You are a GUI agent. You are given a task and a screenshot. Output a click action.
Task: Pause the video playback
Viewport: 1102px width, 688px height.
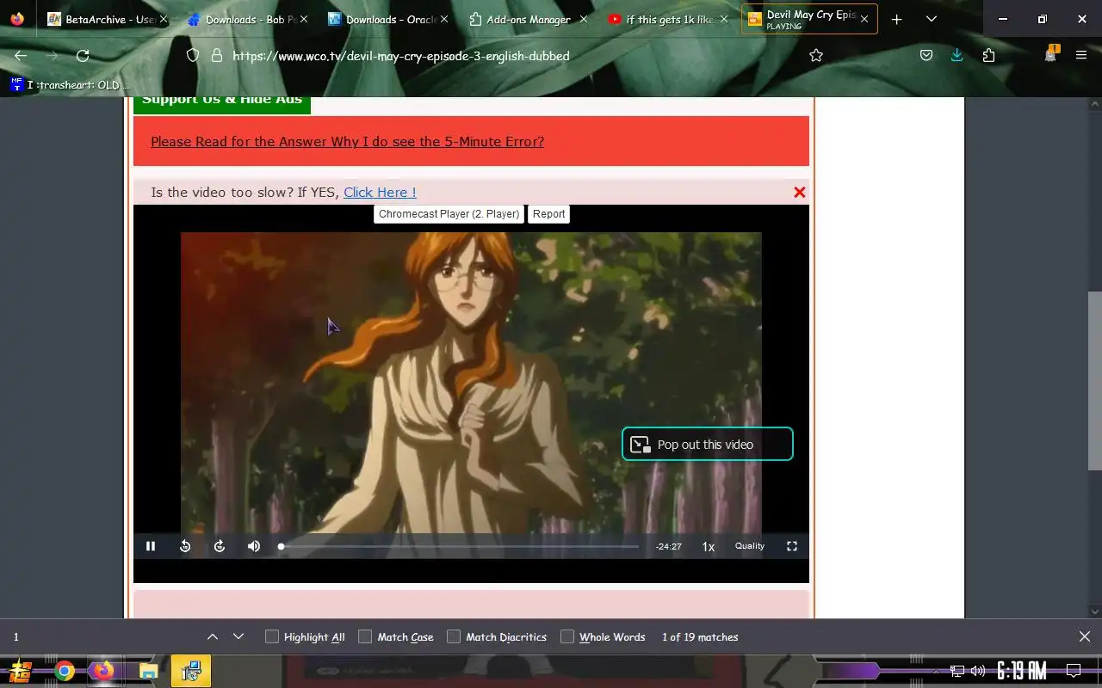coord(151,546)
